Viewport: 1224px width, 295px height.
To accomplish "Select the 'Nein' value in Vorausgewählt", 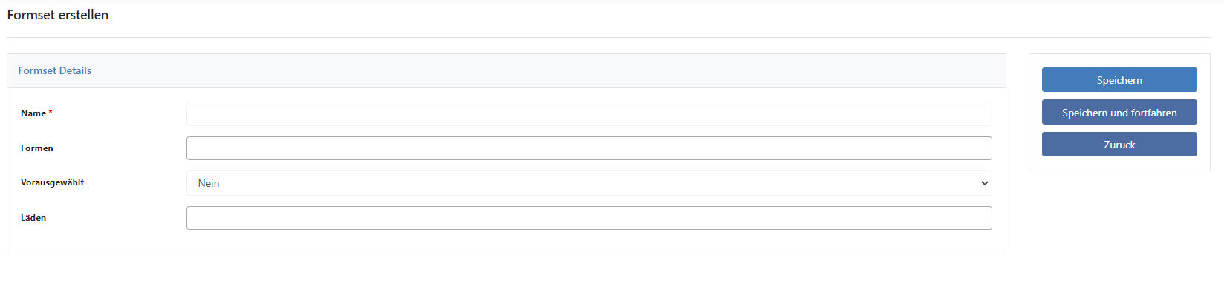I will pos(209,183).
